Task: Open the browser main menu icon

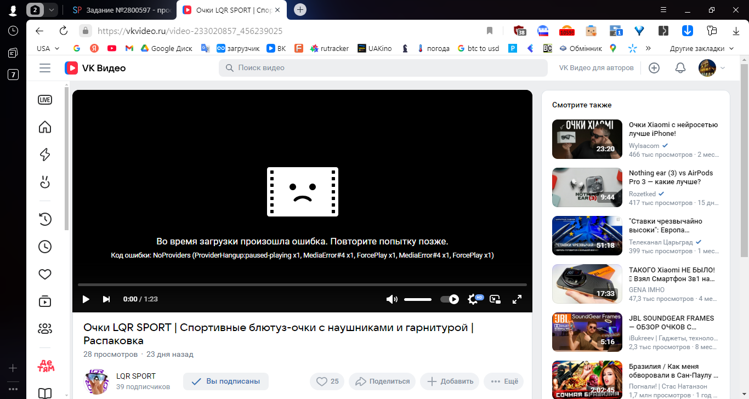Action: pyautogui.click(x=663, y=10)
